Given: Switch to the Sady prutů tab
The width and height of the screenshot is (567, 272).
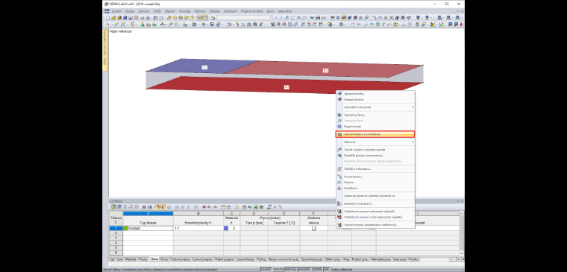Looking at the screenshot, I should (x=401, y=259).
